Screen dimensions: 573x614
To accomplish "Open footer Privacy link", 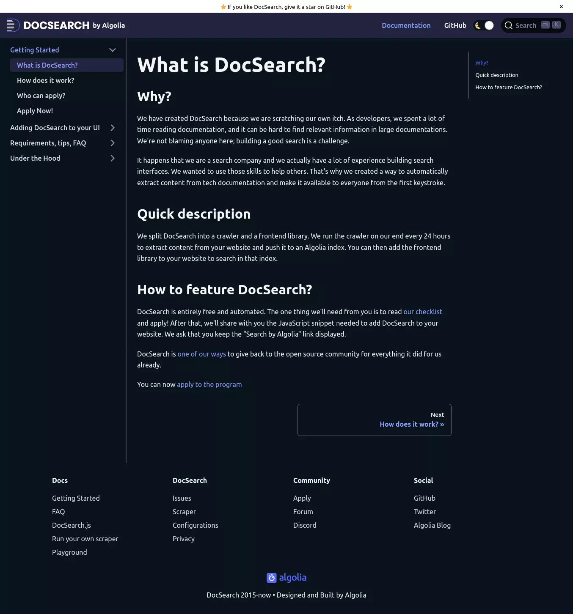I will [x=184, y=539].
